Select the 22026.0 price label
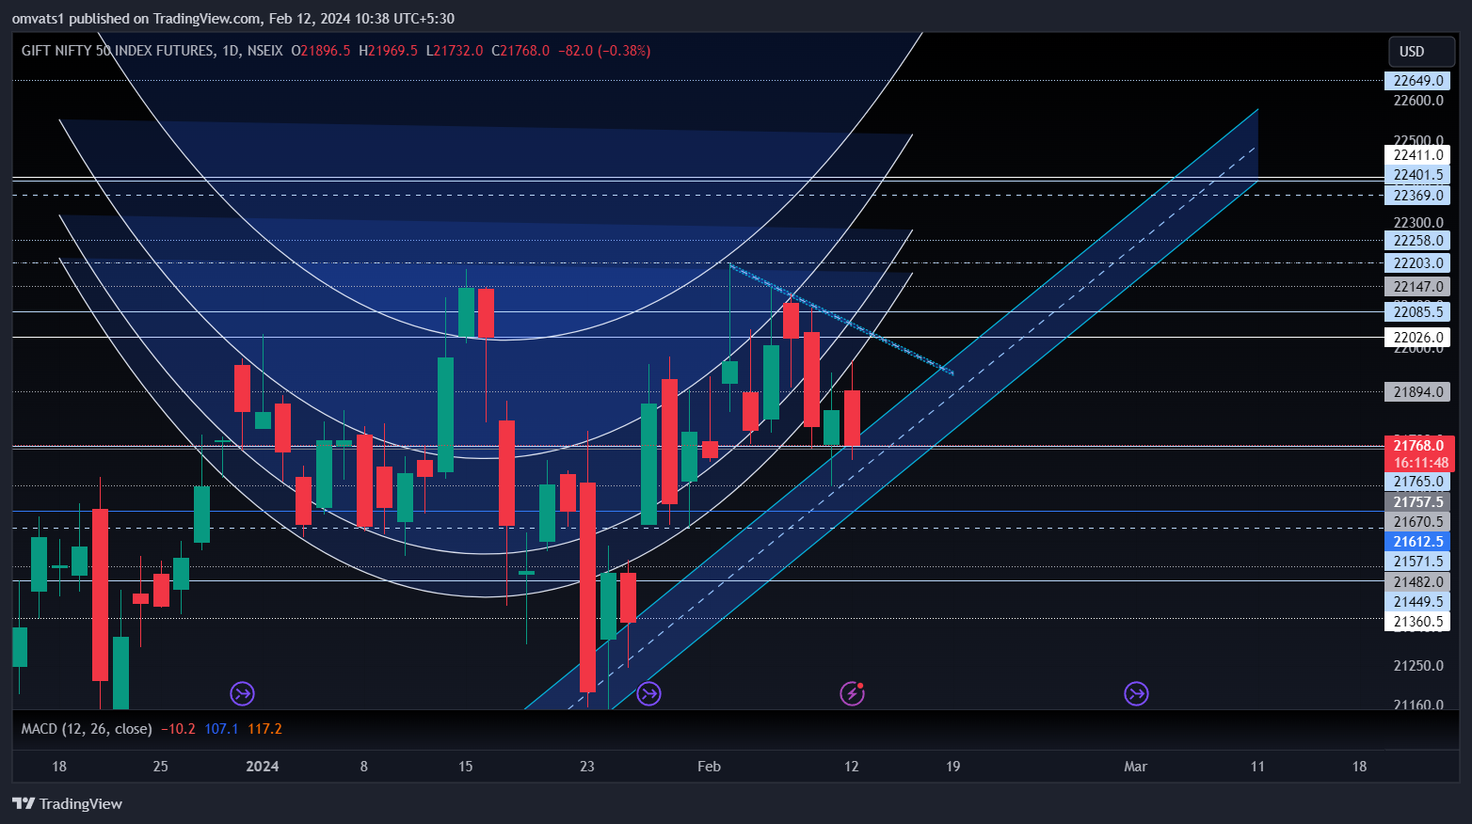The image size is (1472, 824). point(1417,338)
